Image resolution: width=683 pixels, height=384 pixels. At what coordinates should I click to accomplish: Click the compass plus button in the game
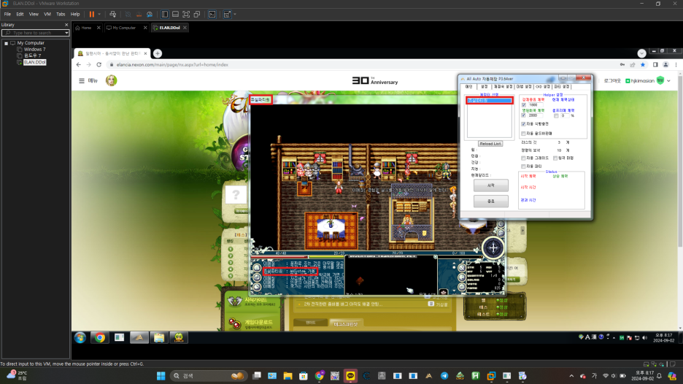(x=493, y=248)
